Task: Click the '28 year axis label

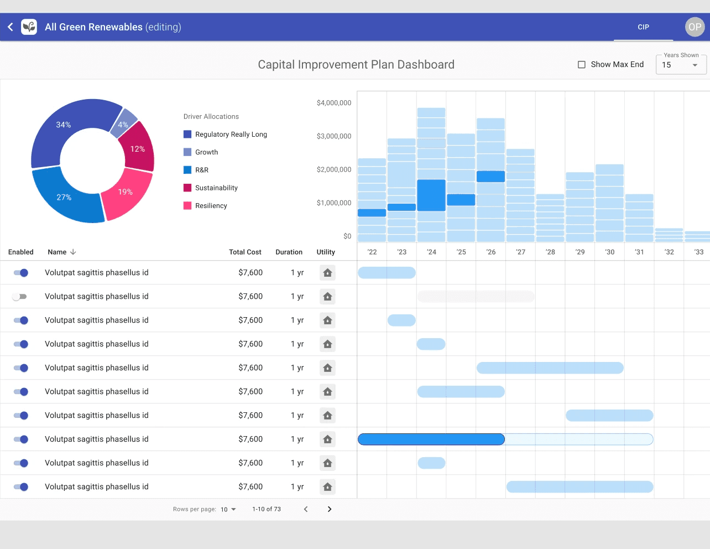Action: click(x=550, y=252)
